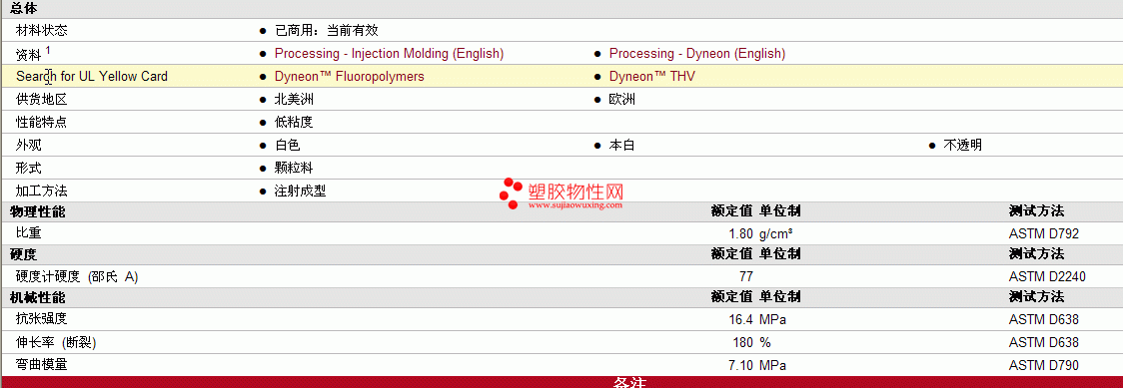Click the red dots watermark logo
The height and width of the screenshot is (388, 1123).
[512, 193]
